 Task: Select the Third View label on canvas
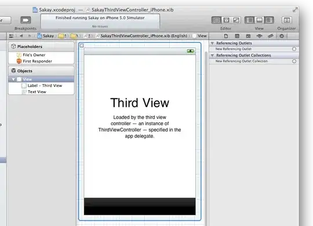coord(140,103)
